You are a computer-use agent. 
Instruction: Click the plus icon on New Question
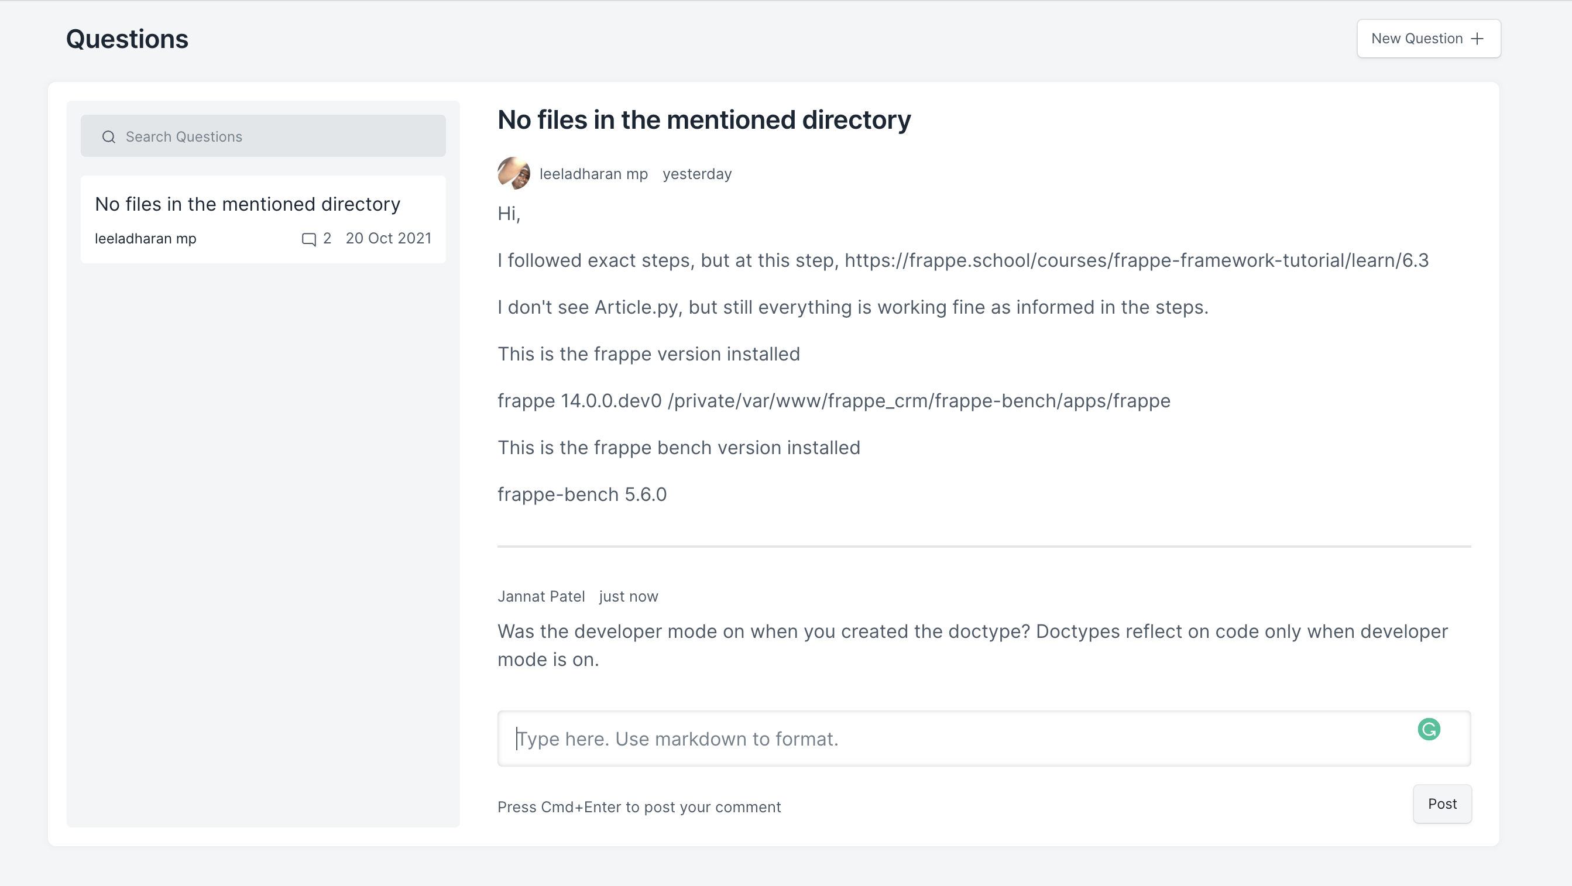(x=1477, y=39)
